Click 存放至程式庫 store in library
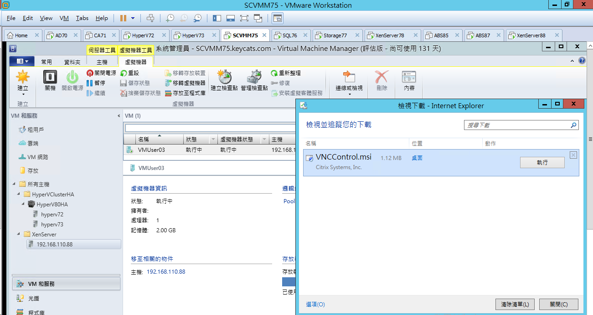This screenshot has height=315, width=593. 185,93
